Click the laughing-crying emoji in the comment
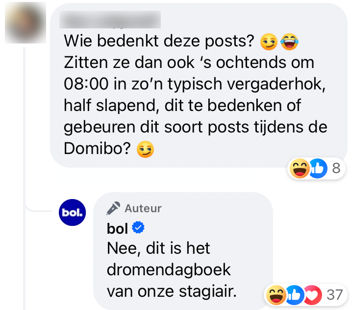The image size is (352, 310). [x=289, y=42]
